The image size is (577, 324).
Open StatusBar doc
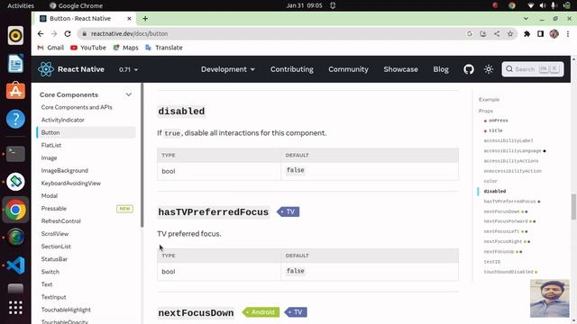pyautogui.click(x=54, y=259)
